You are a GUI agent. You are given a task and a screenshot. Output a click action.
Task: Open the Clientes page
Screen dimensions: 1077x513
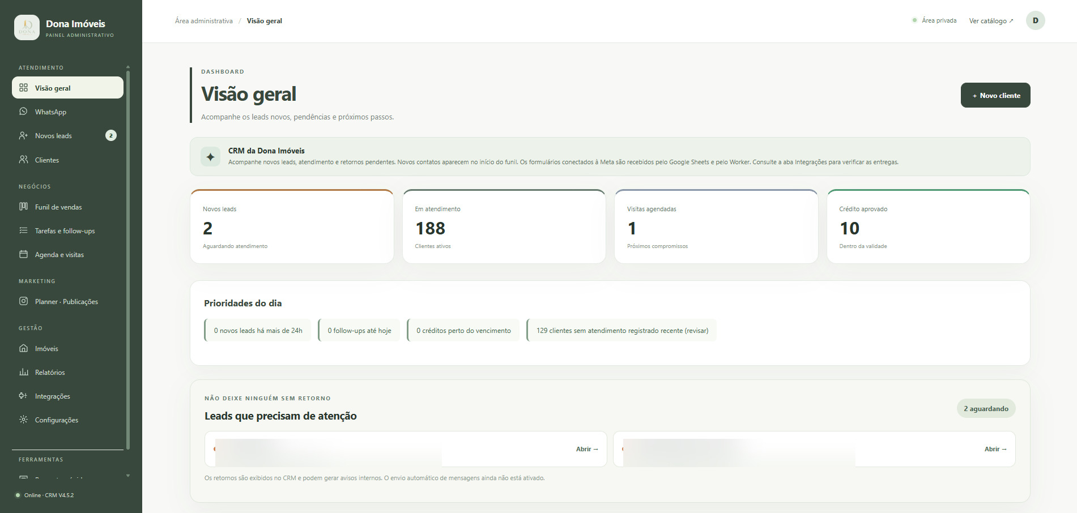[x=67, y=160]
